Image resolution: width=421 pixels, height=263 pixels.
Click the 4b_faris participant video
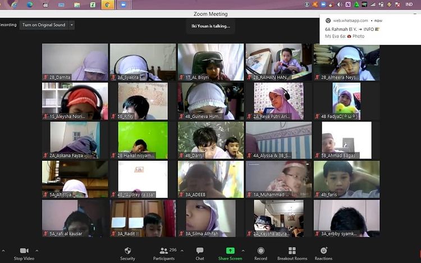[x=346, y=179]
